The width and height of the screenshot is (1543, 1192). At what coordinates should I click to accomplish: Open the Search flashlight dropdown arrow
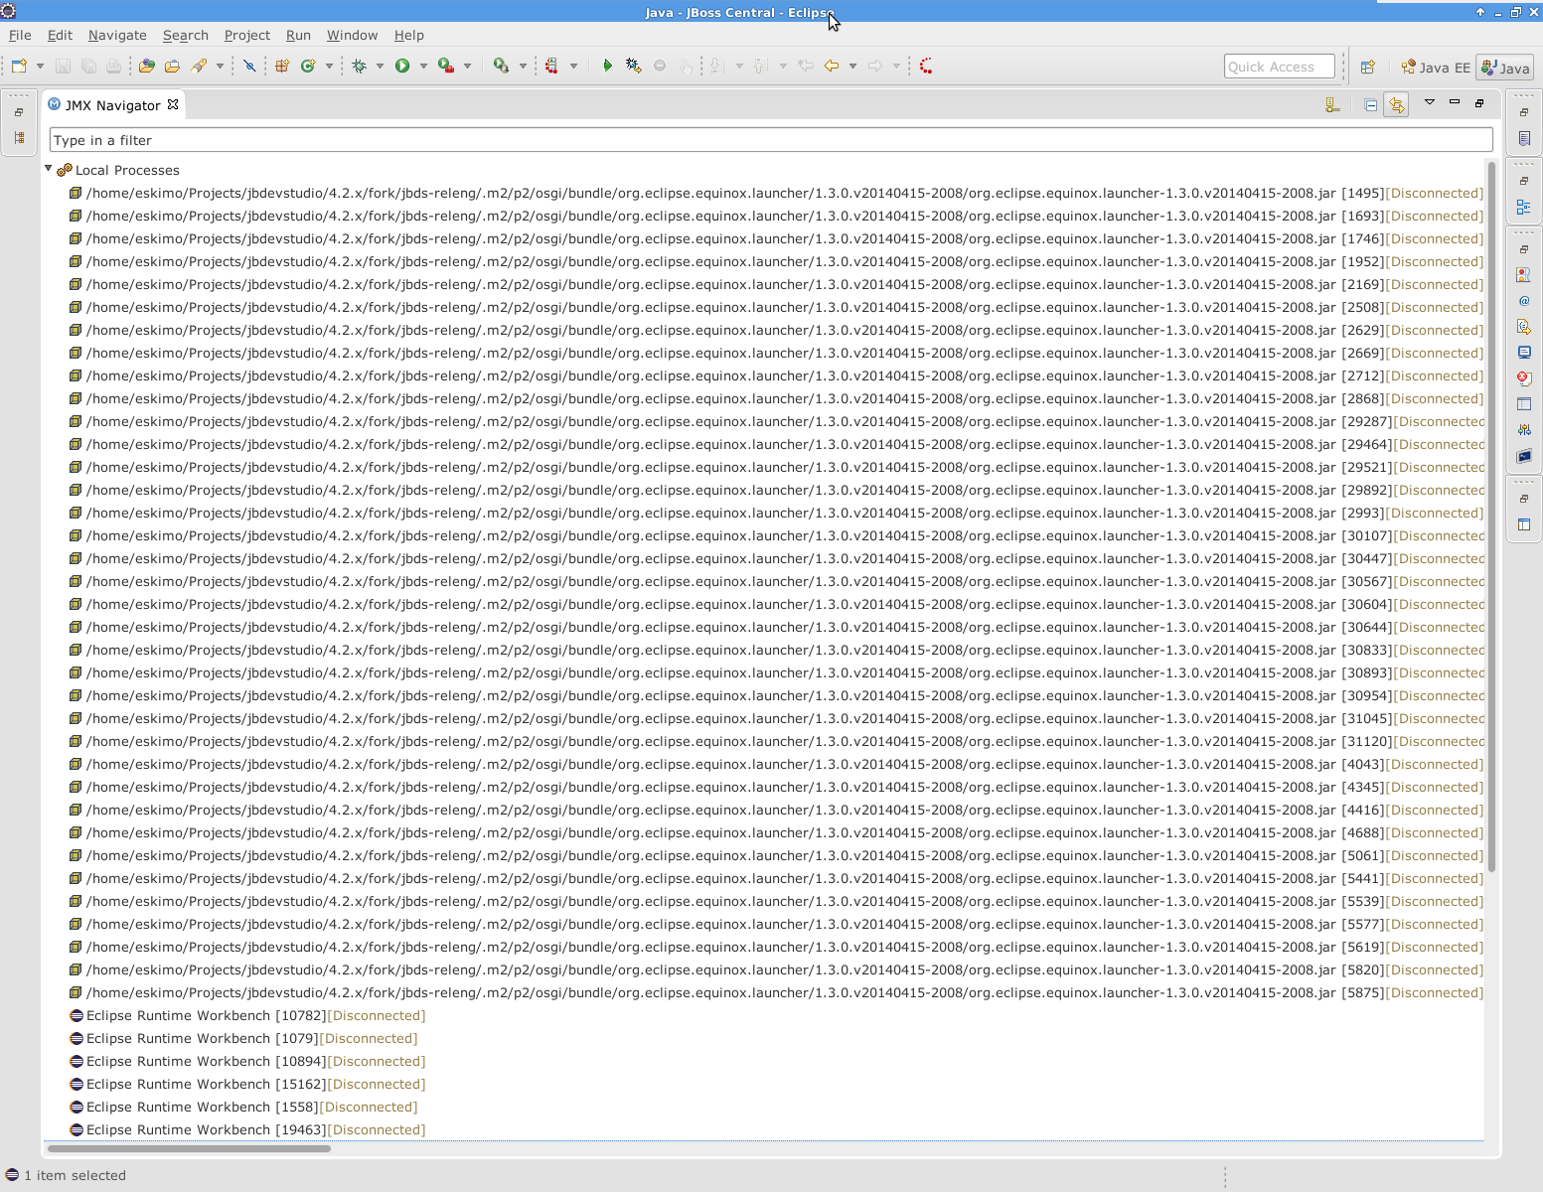pyautogui.click(x=220, y=67)
